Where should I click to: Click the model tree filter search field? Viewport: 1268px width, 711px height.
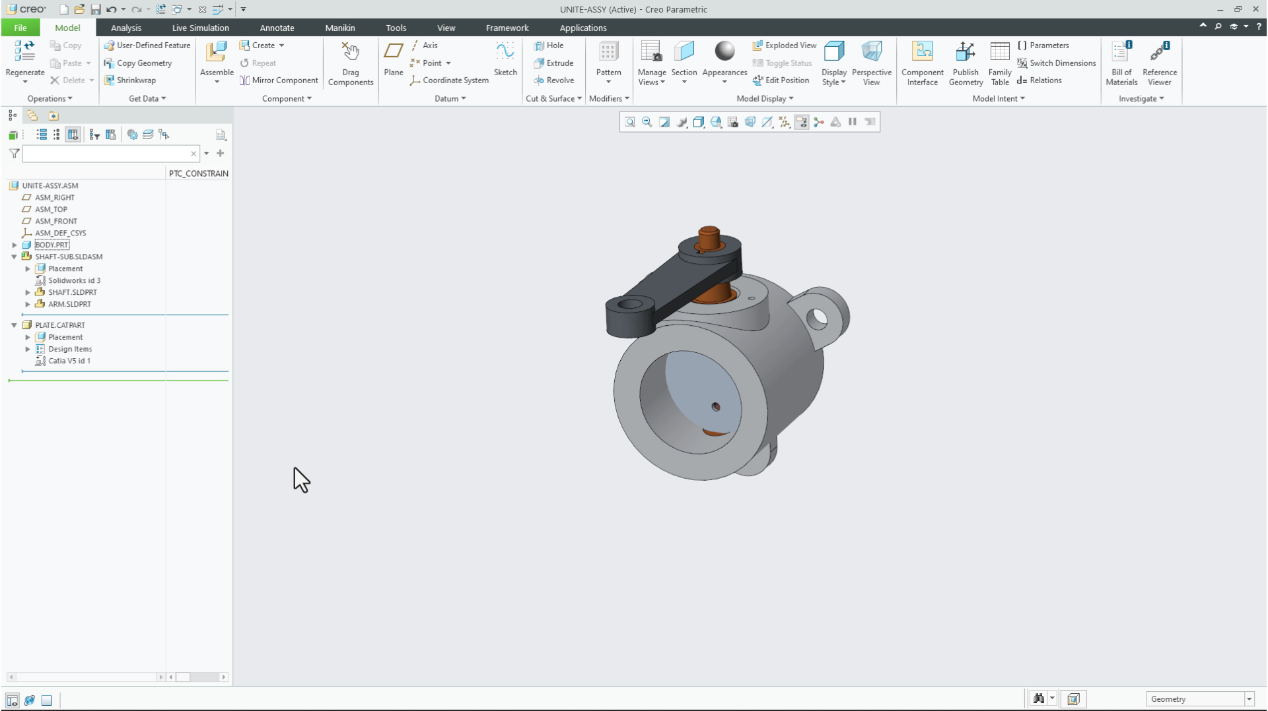click(111, 154)
